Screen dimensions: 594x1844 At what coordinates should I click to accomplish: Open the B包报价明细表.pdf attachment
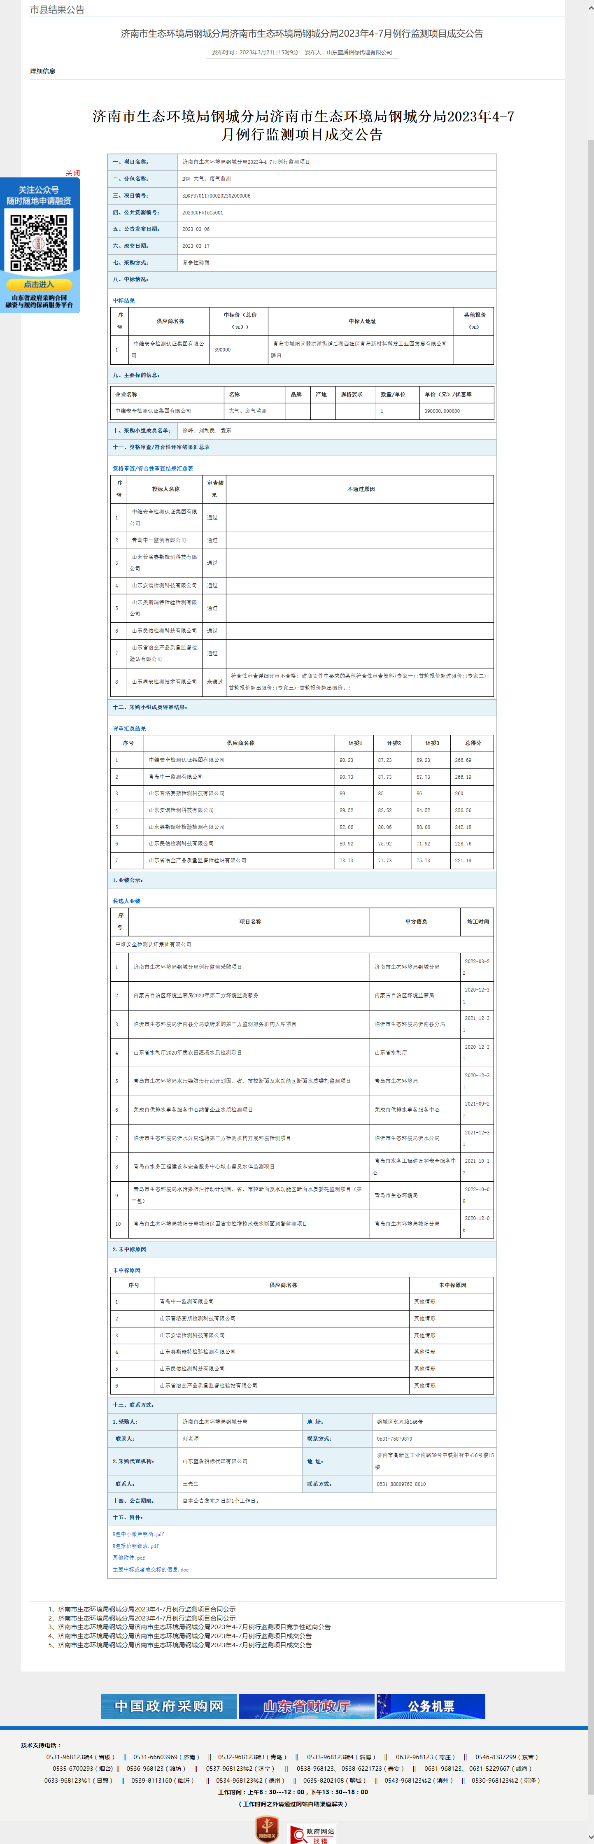click(x=135, y=1546)
